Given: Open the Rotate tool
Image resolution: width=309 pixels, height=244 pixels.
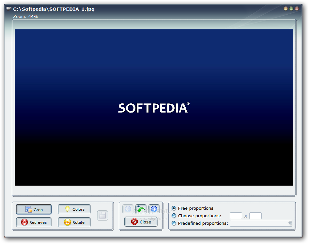Looking at the screenshot, I should (74, 222).
